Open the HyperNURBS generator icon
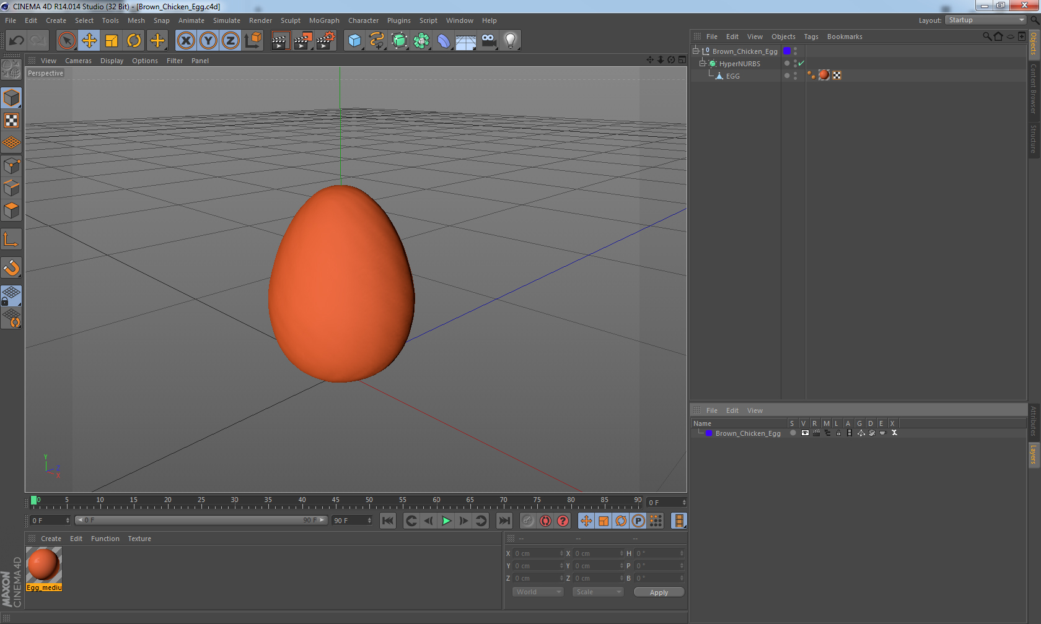This screenshot has width=1041, height=624. pos(400,41)
